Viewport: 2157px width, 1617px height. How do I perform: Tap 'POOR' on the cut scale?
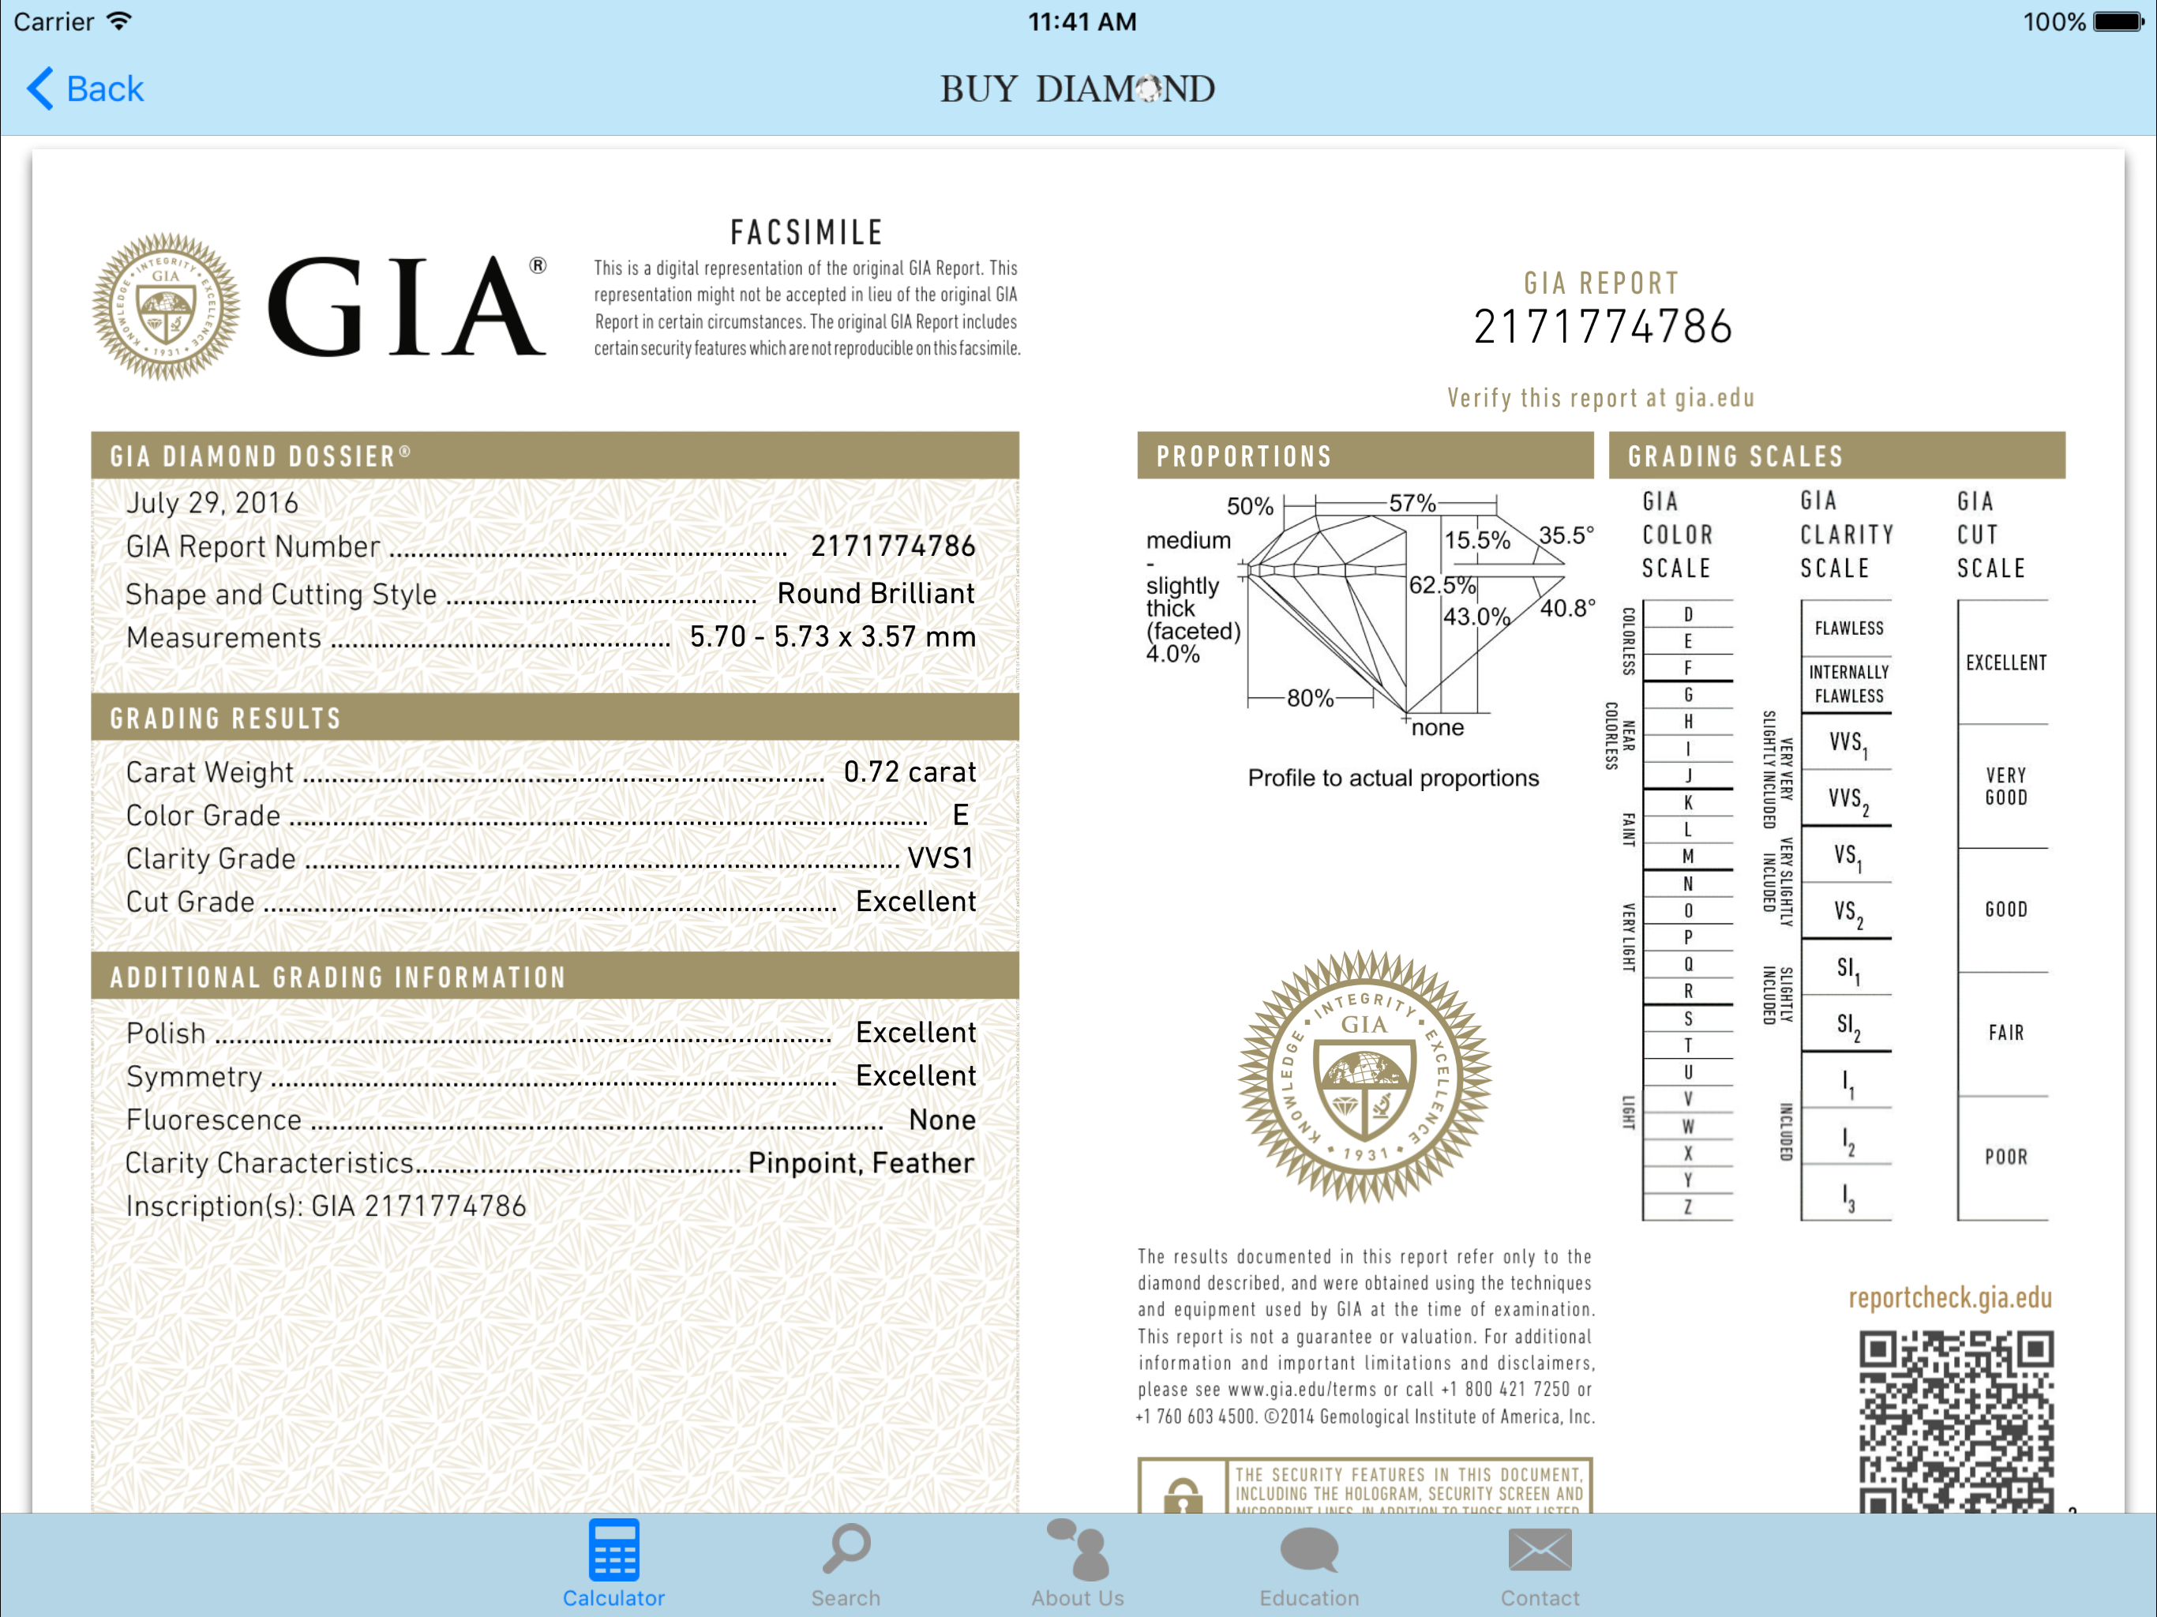pos(2006,1157)
